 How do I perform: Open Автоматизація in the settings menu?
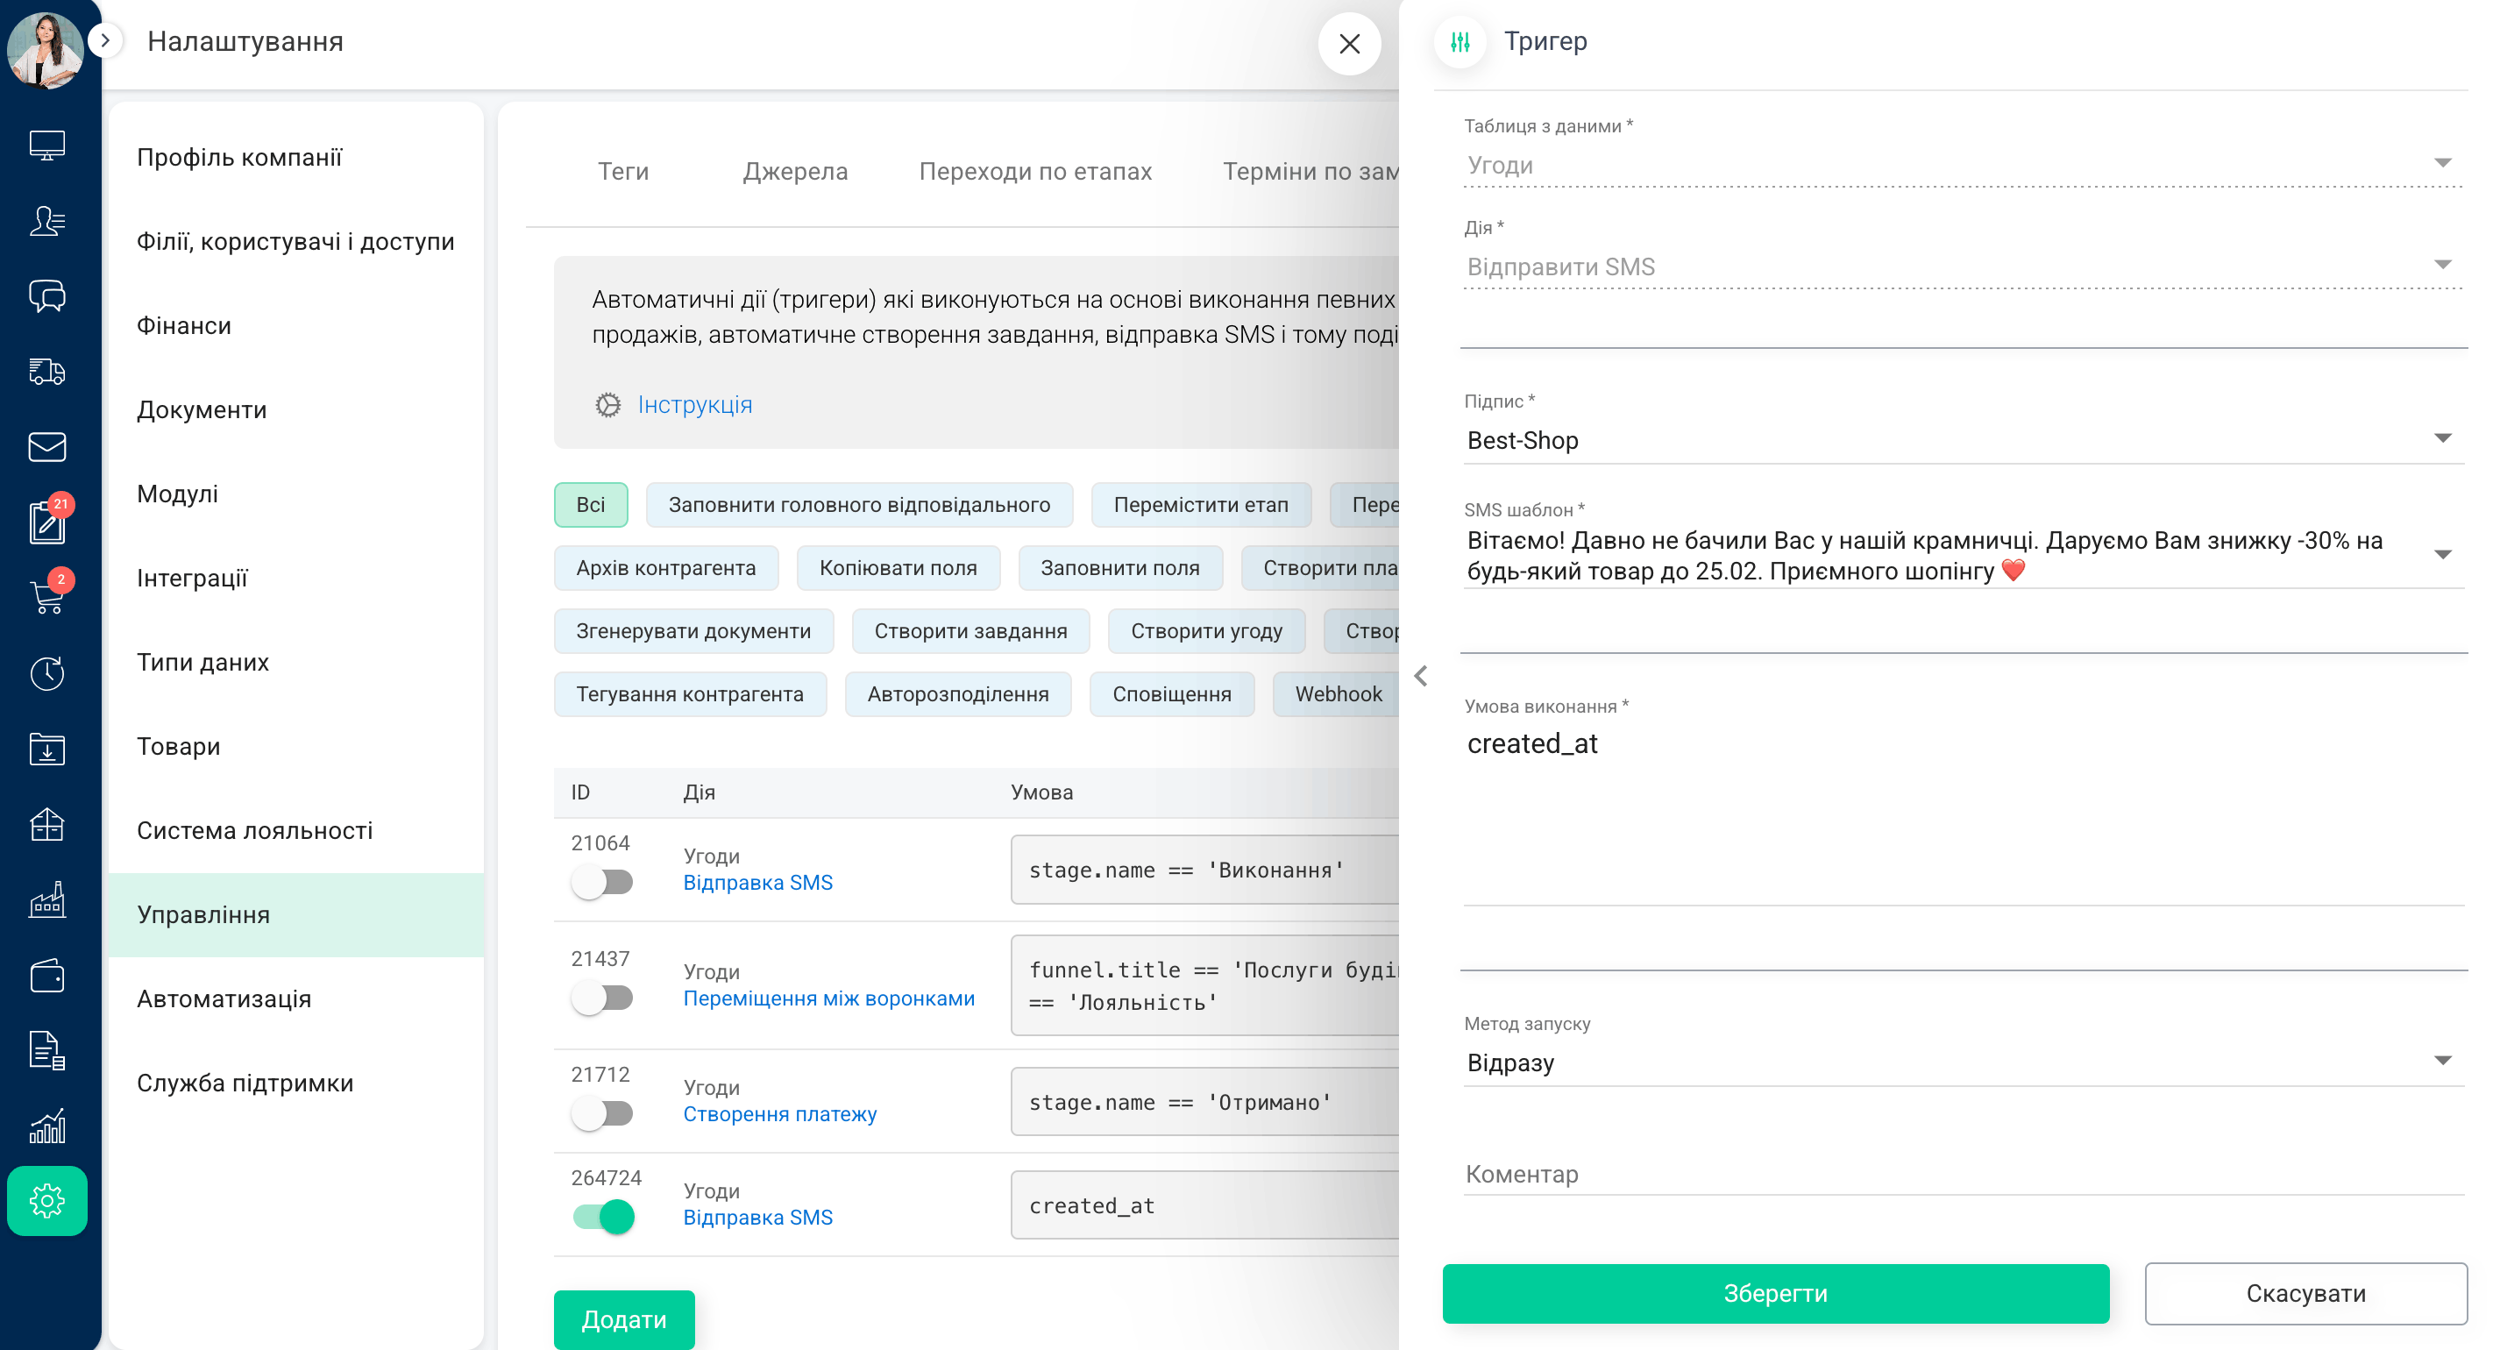pyautogui.click(x=224, y=998)
